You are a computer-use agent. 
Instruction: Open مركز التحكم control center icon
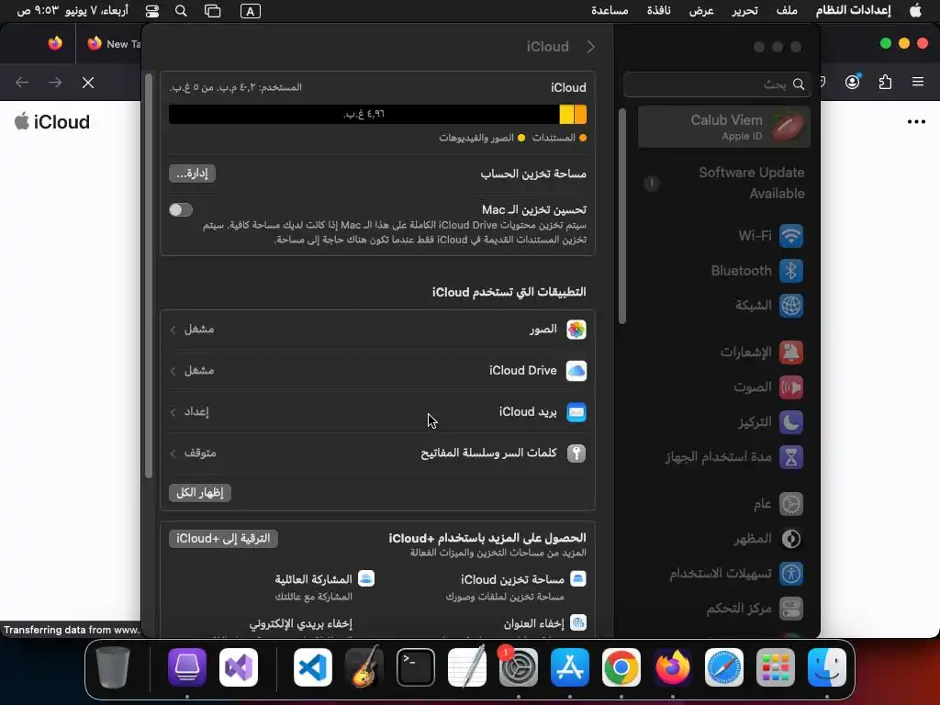(x=790, y=609)
